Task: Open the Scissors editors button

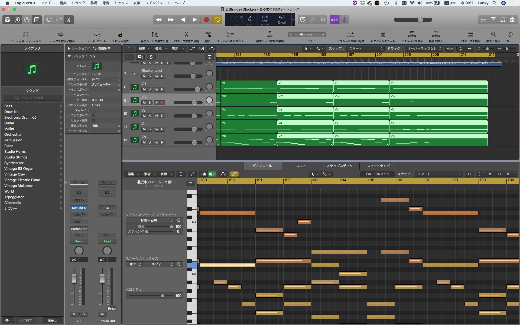Action: (x=69, y=20)
